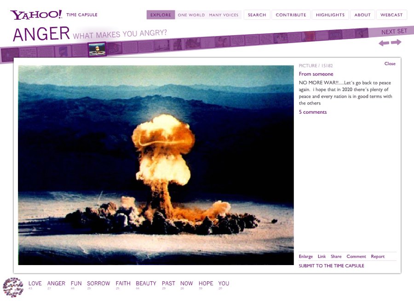Click the large mushroom cloud picture
Image resolution: width=414 pixels, height=301 pixels.
point(156,165)
